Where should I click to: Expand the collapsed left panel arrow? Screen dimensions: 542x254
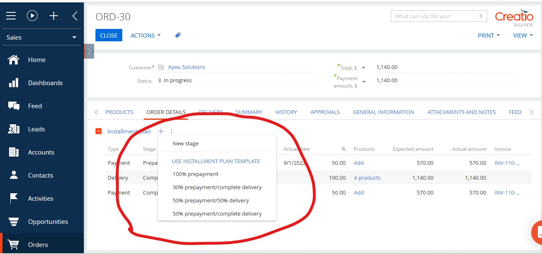(x=89, y=51)
